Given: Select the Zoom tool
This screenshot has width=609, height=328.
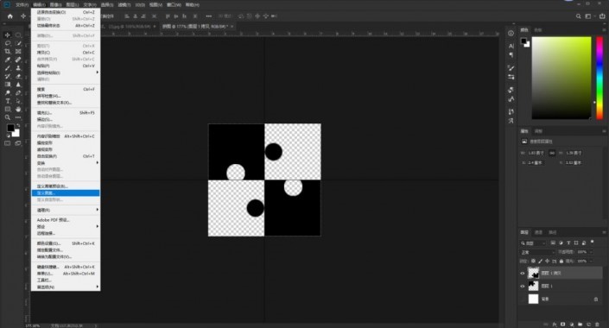Looking at the screenshot, I should tap(8, 117).
